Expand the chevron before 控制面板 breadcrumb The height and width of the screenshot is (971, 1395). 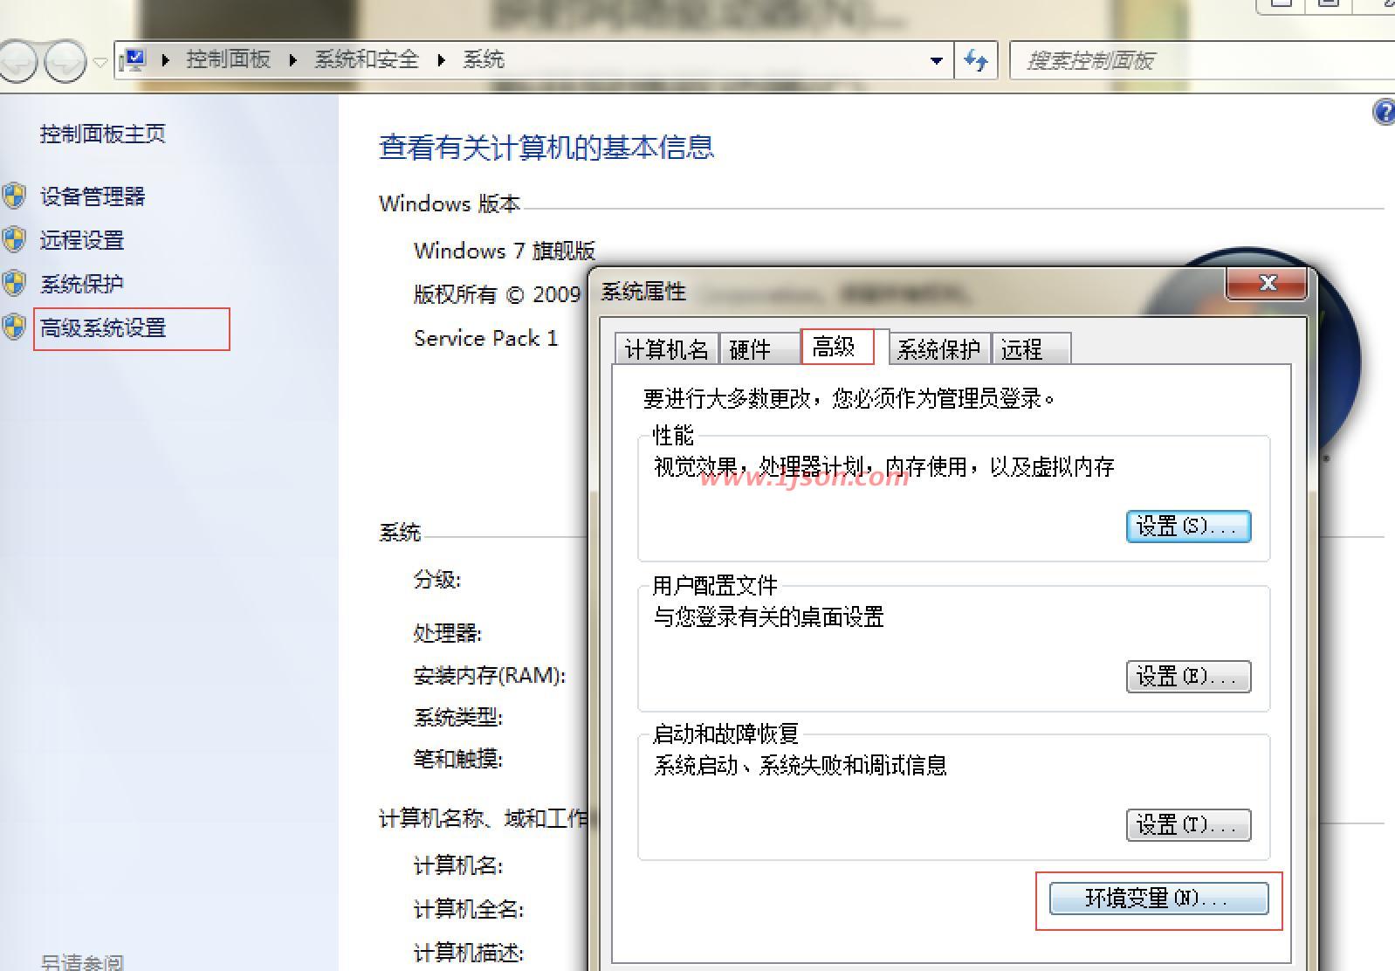166,60
